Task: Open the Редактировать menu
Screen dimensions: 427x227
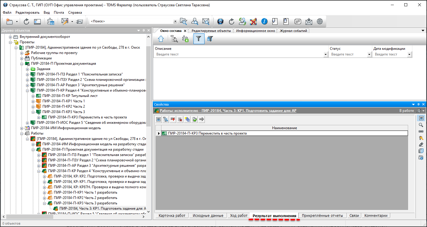Action: 28,13
